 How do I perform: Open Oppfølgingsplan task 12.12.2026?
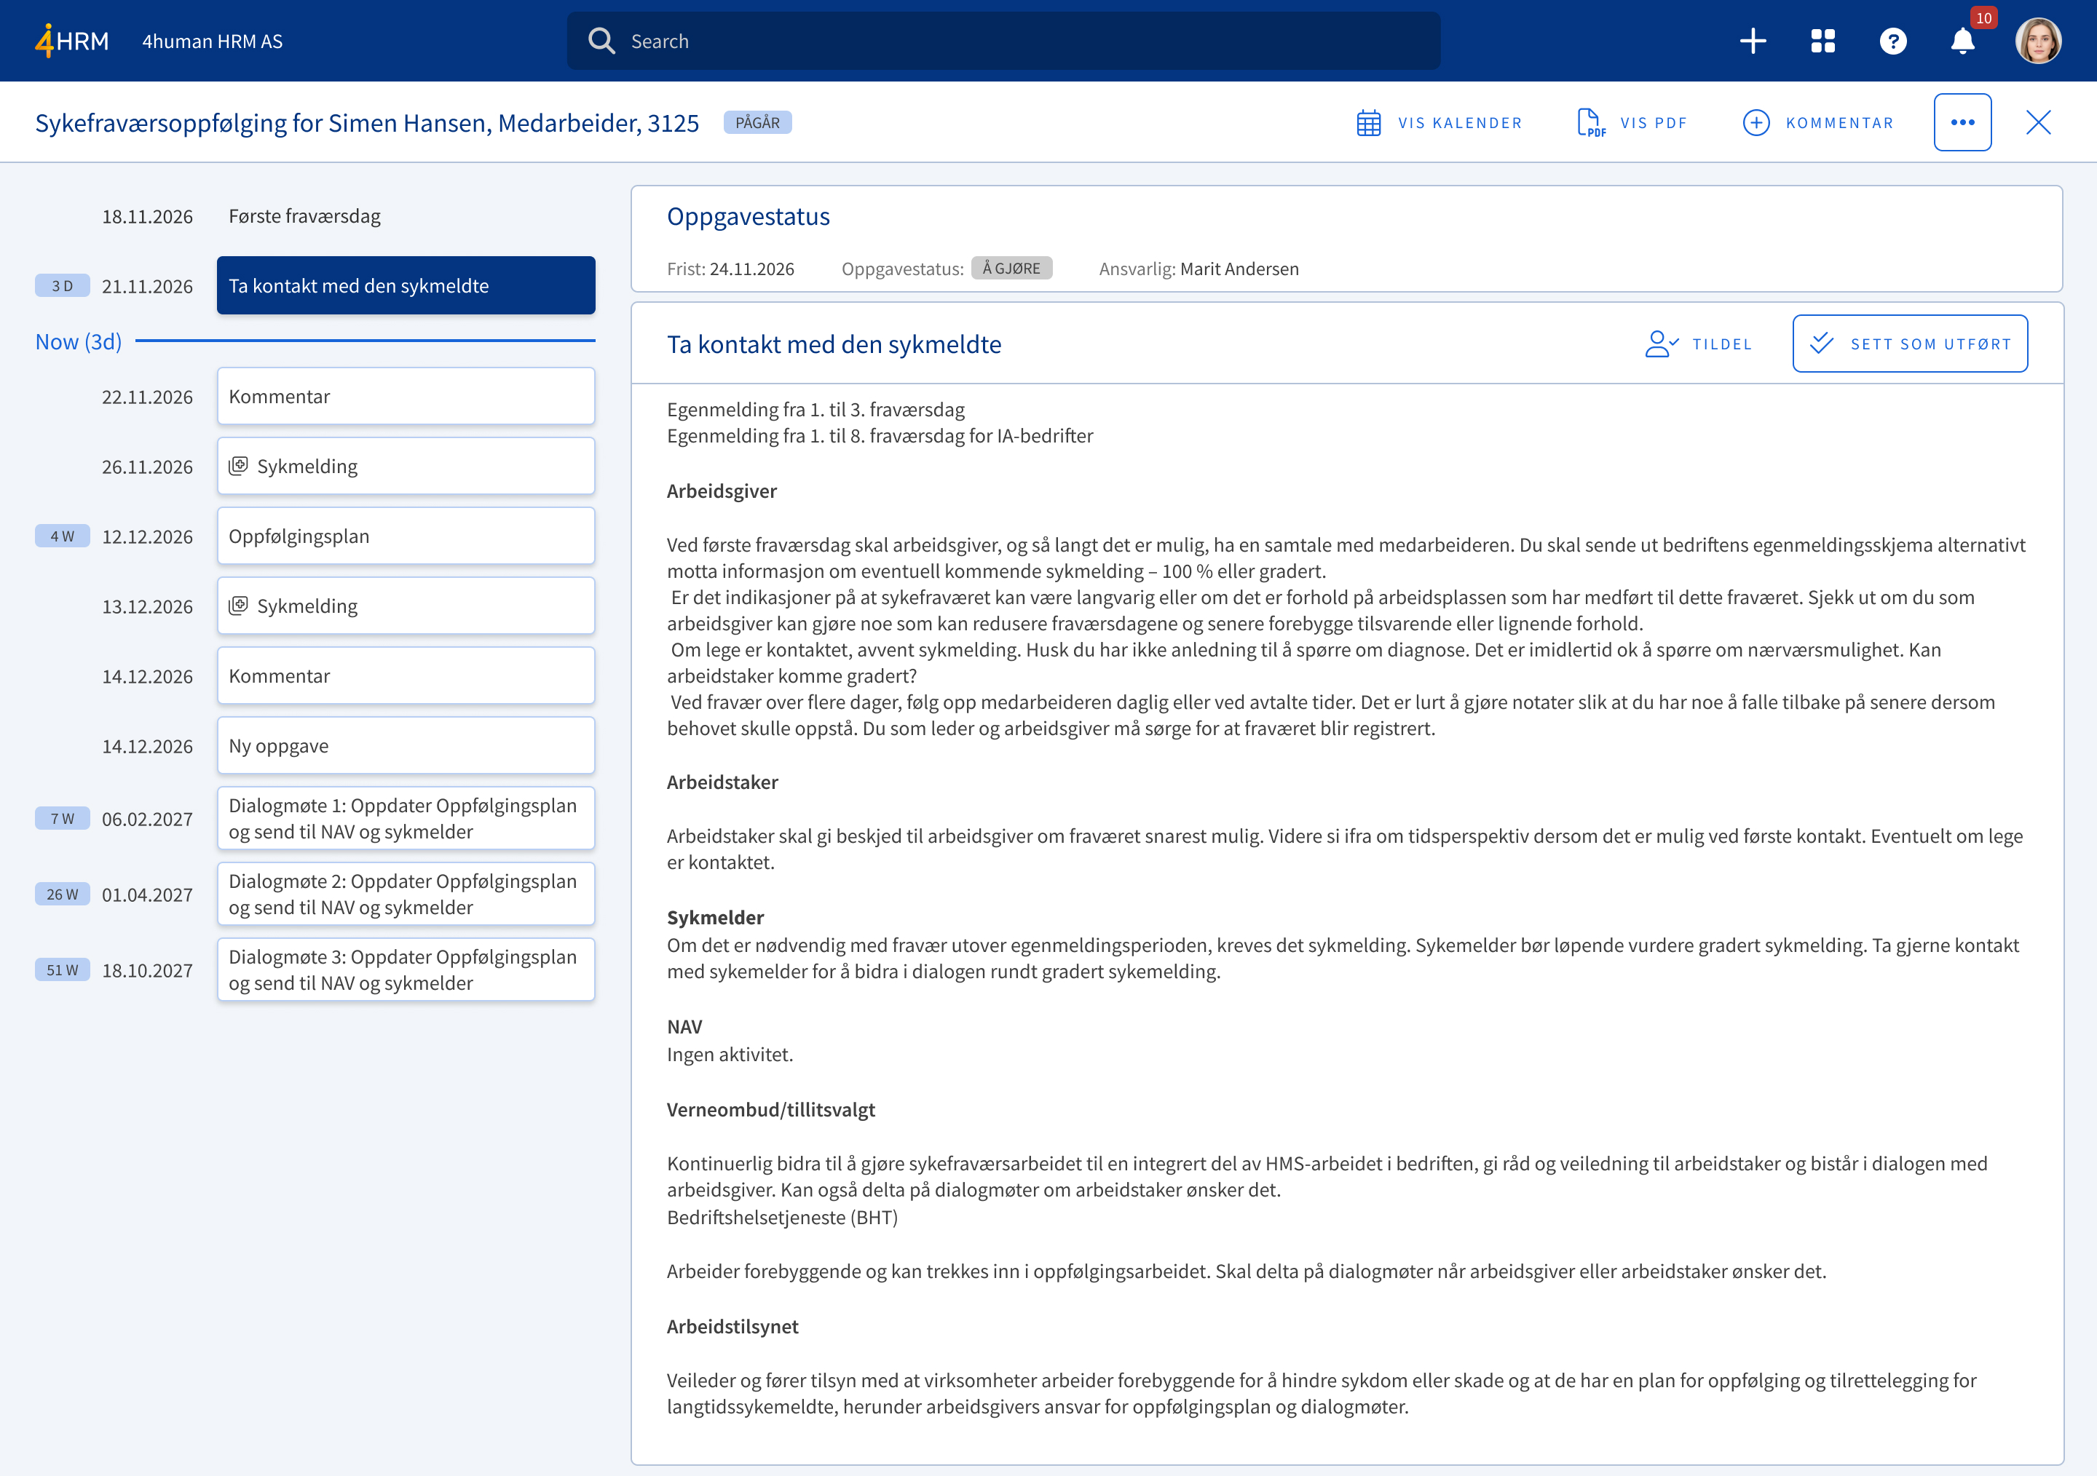pos(406,536)
